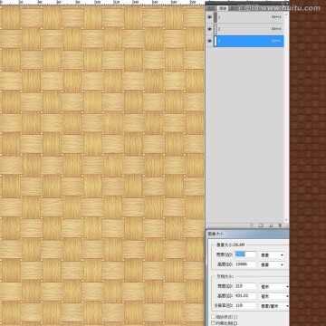Load channel as selection icon
This screenshot has width=326, height=326.
click(x=252, y=225)
